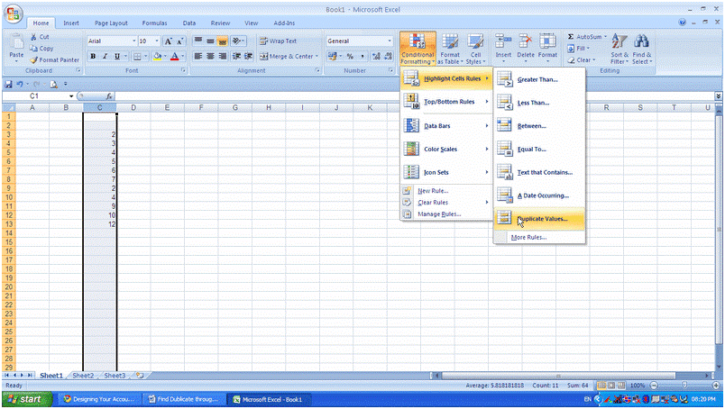Apply percent style
Image resolution: width=725 pixels, height=409 pixels.
point(350,57)
